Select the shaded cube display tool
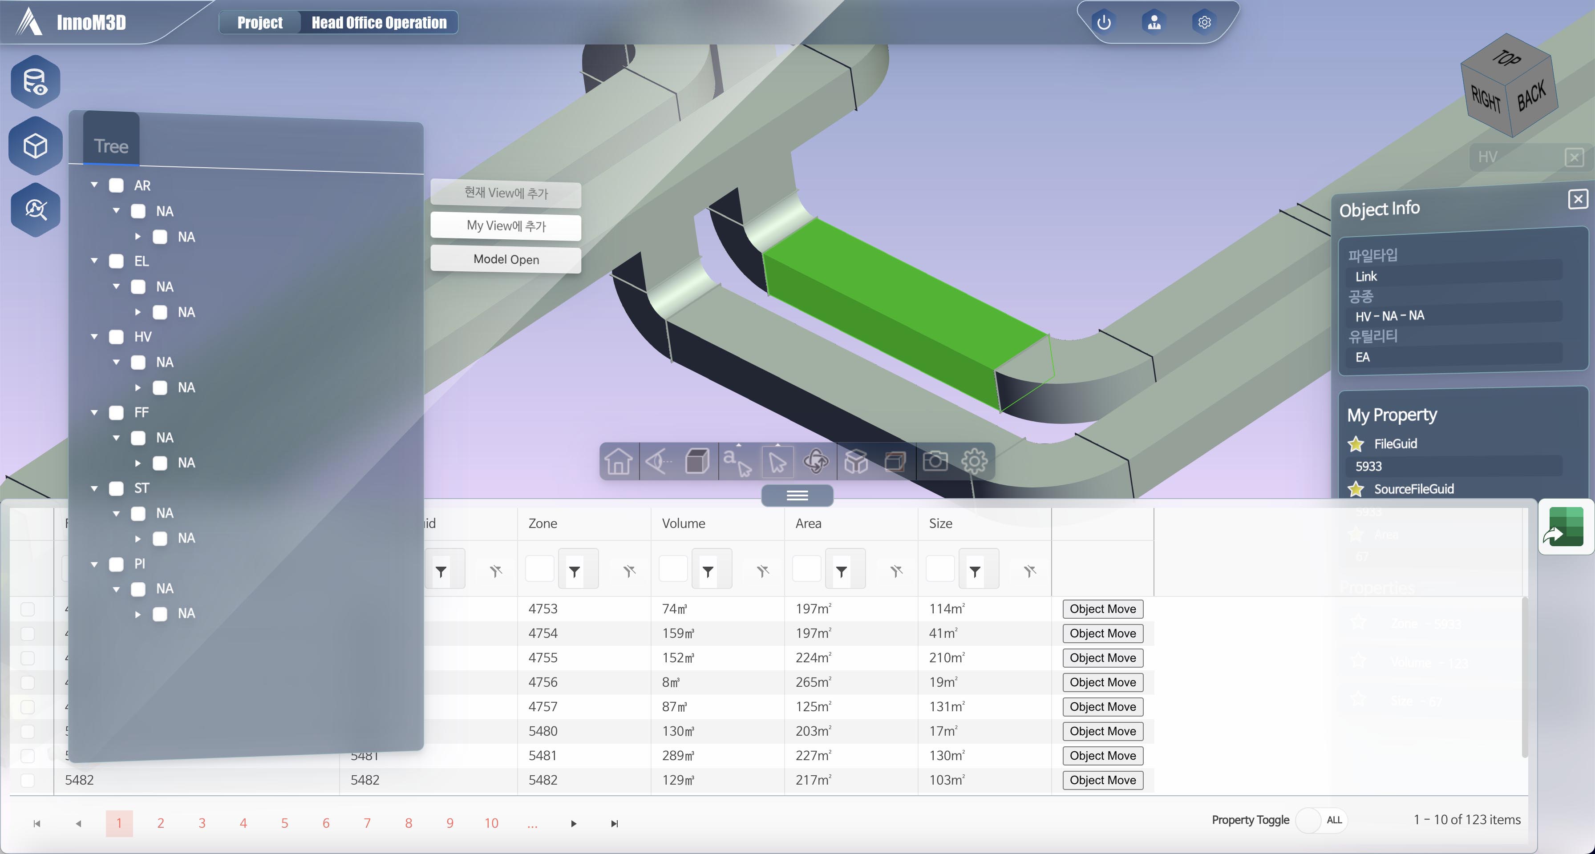Viewport: 1595px width, 854px height. point(698,462)
